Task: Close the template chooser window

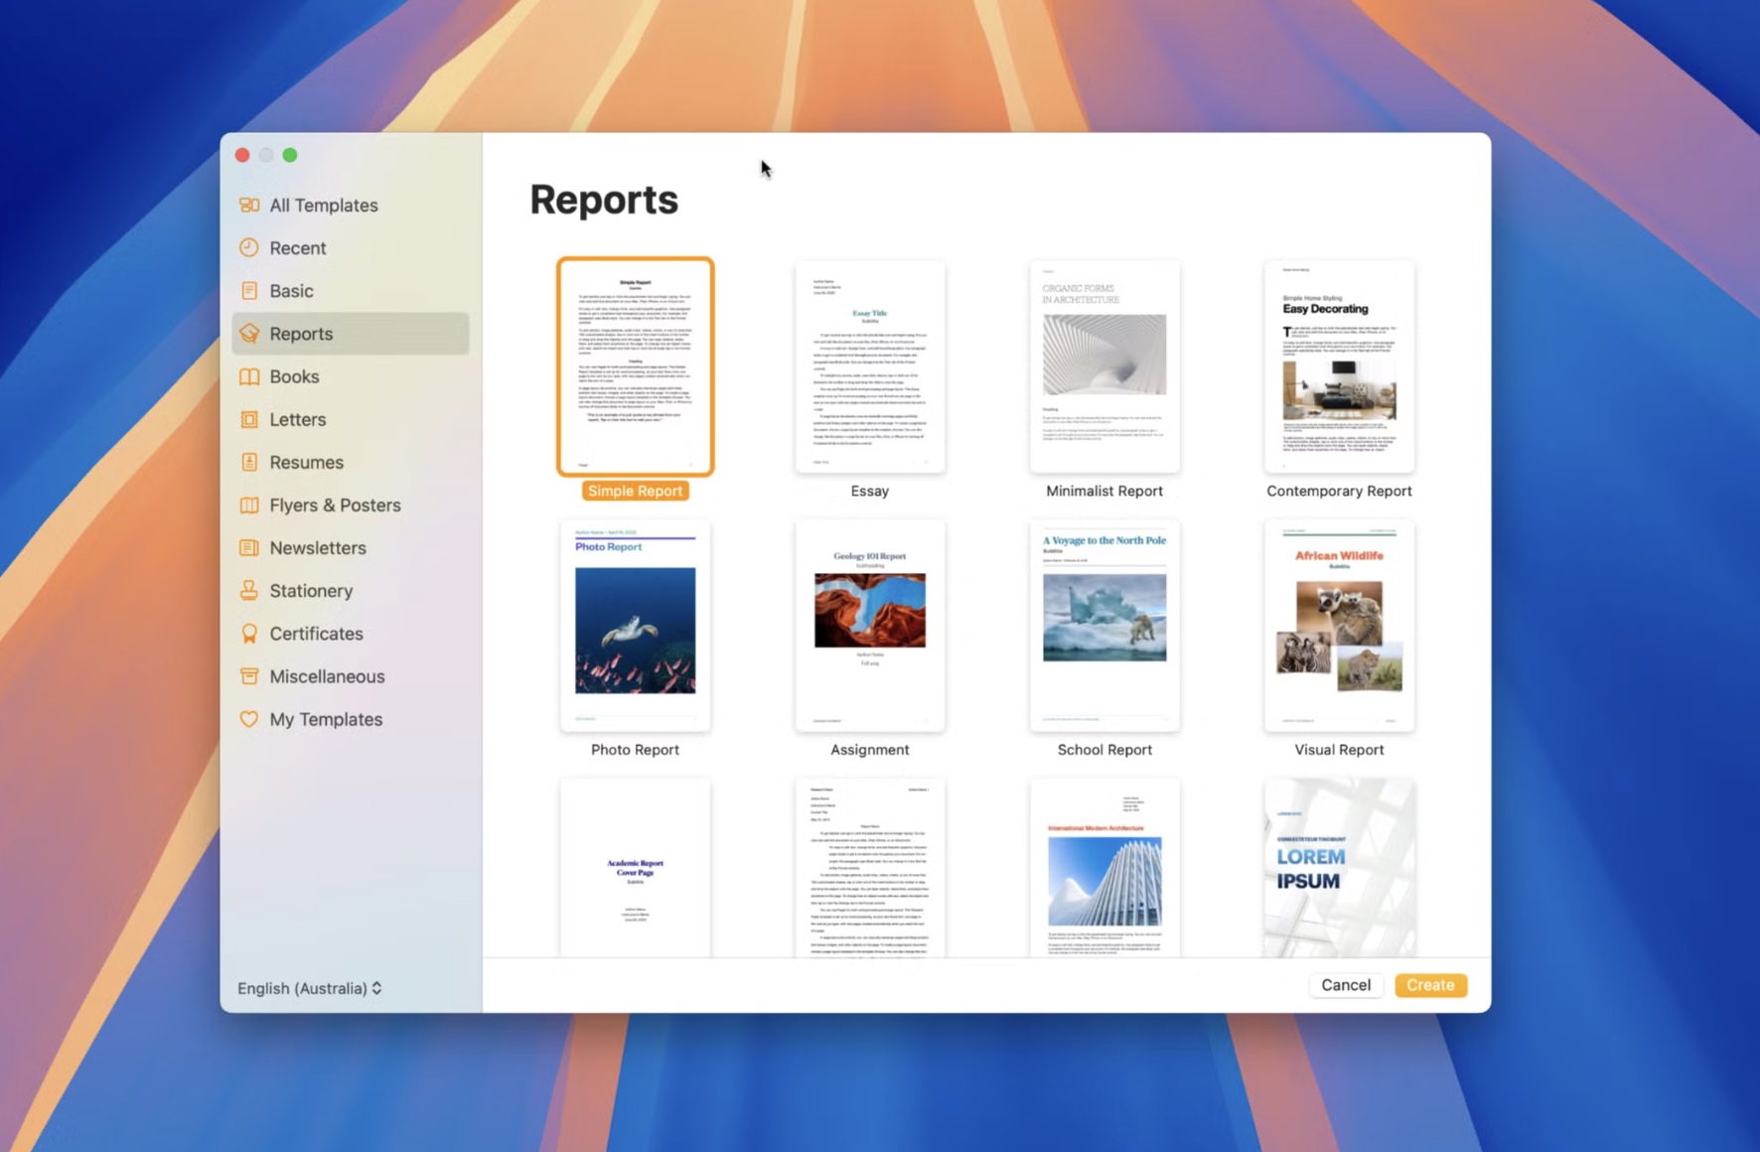Action: pos(242,155)
